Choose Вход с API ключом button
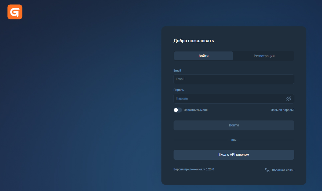The image size is (322, 191). [x=234, y=155]
